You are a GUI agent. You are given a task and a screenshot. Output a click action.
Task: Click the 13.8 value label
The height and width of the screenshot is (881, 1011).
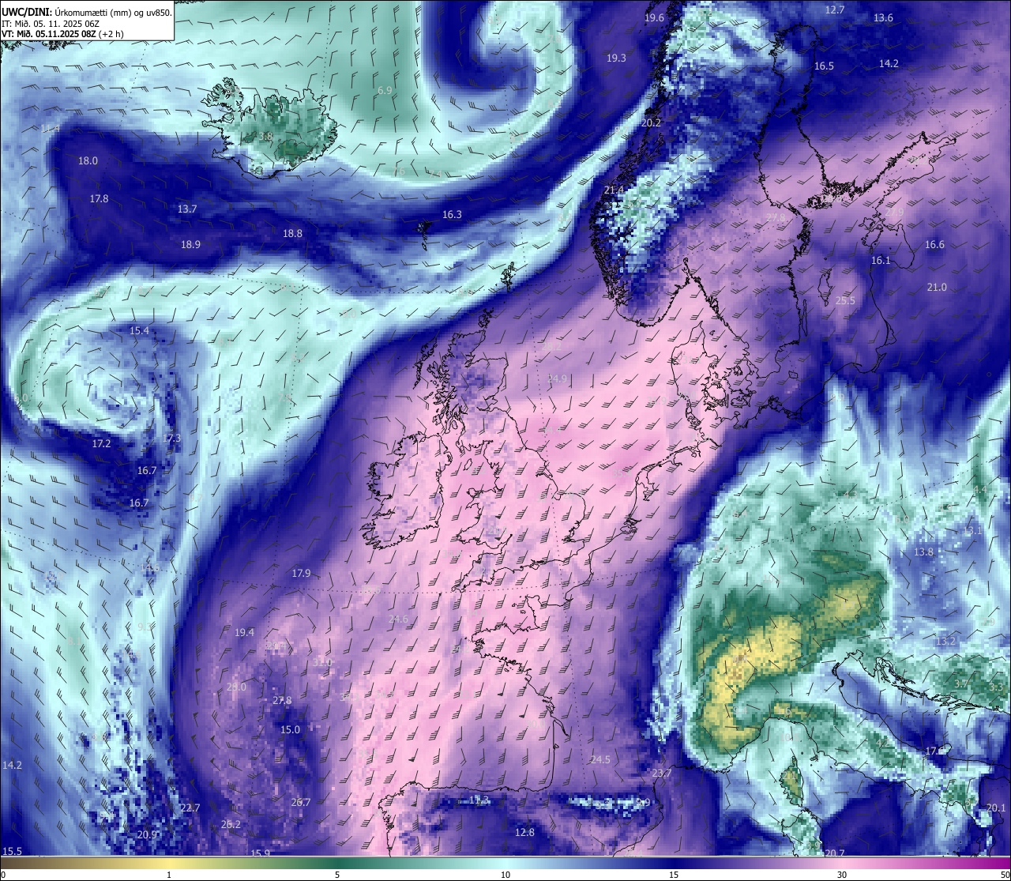point(923,552)
